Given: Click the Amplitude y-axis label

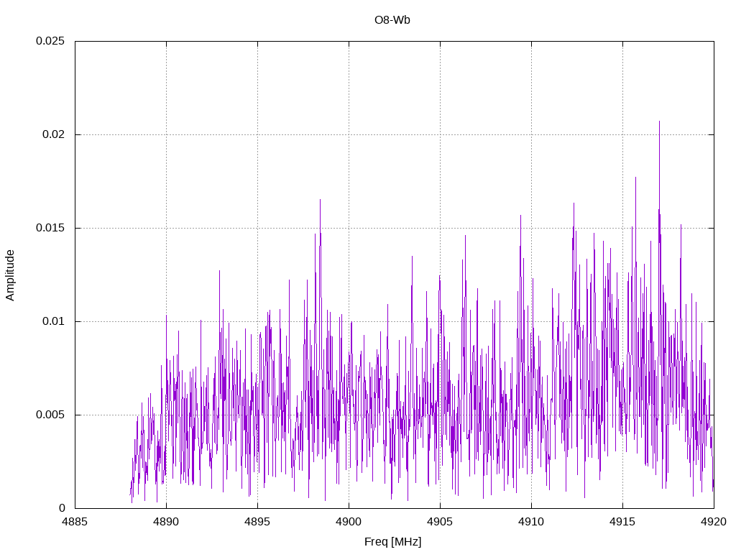Looking at the screenshot, I should tap(10, 275).
